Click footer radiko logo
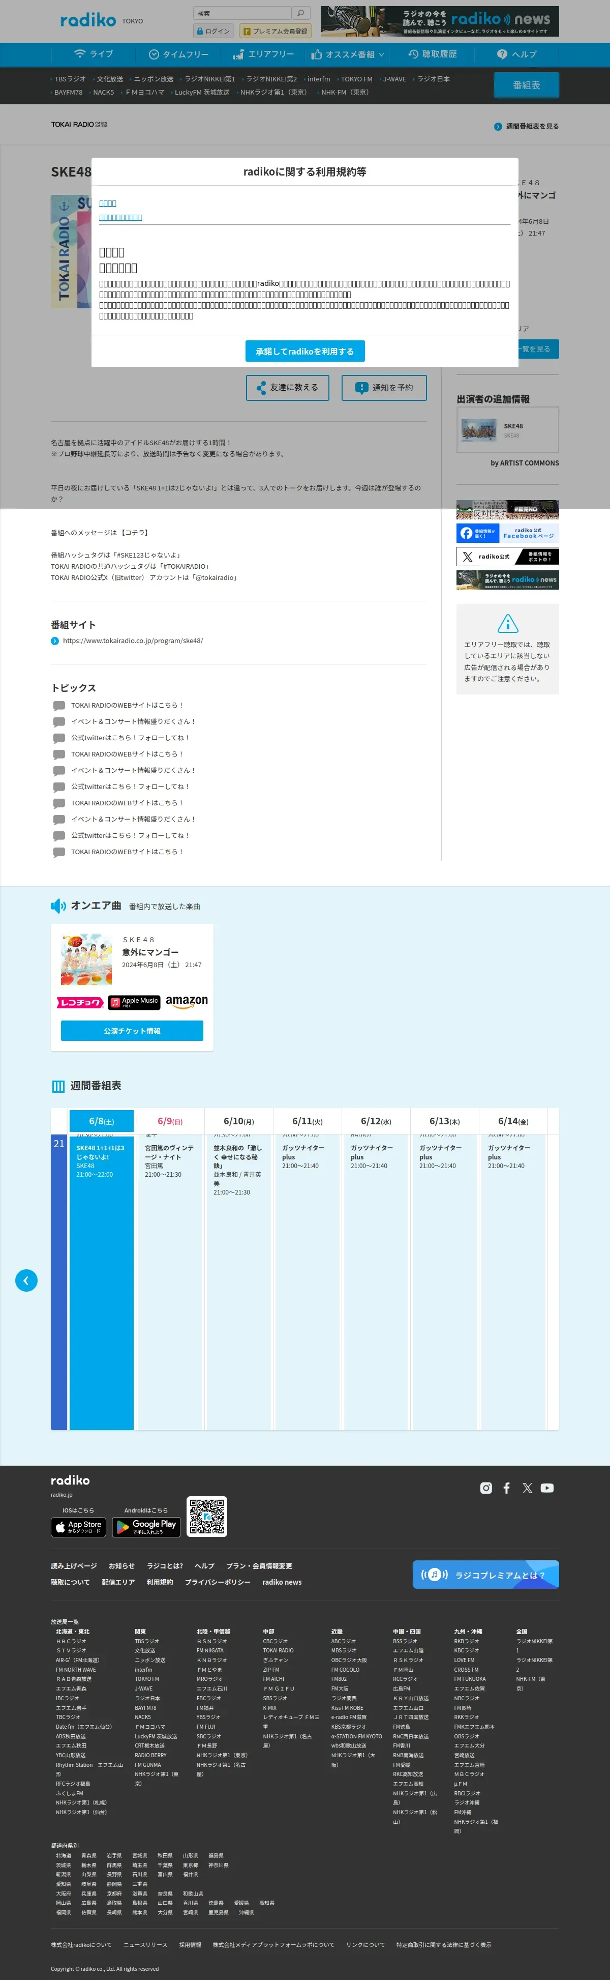Screen dimensions: 610x1980 point(70,1479)
